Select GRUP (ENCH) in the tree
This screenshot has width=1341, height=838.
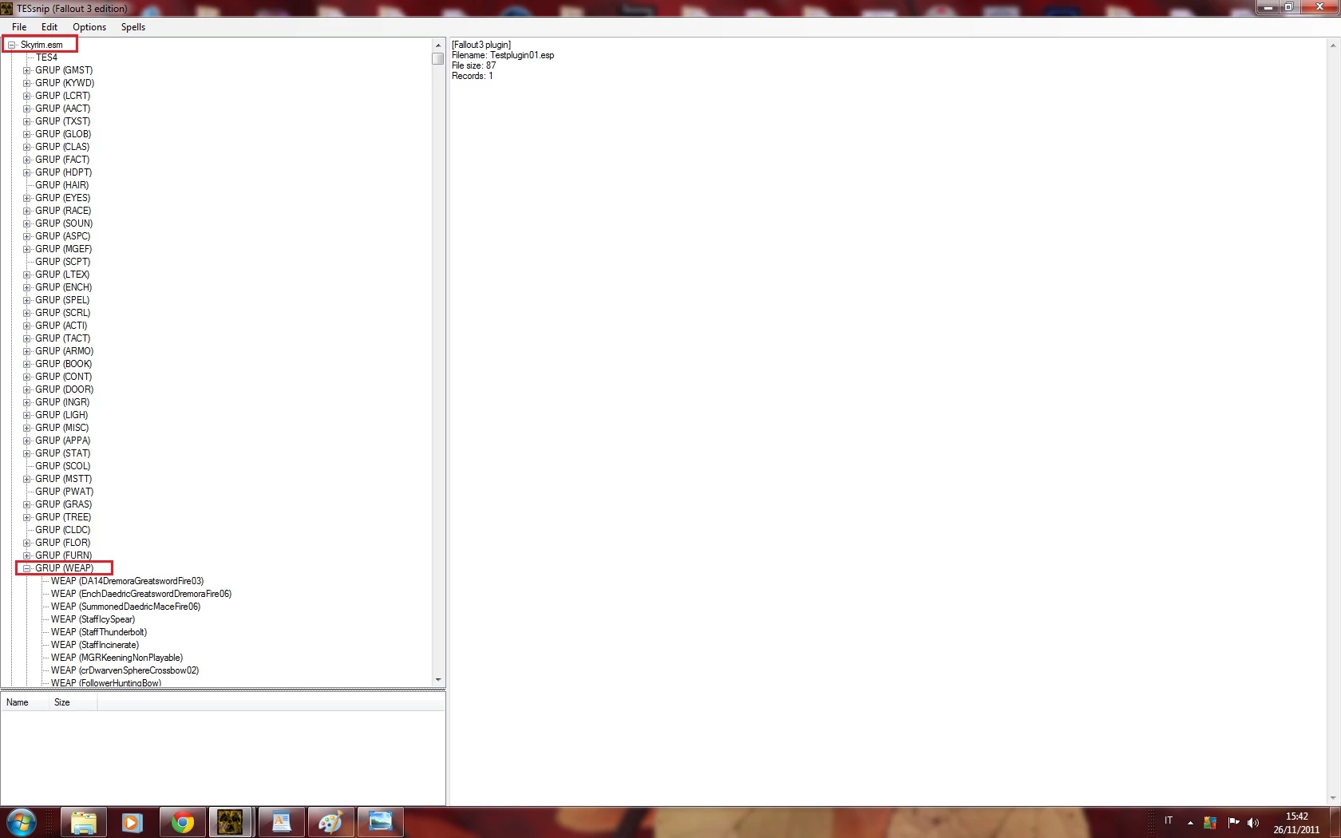(x=63, y=287)
